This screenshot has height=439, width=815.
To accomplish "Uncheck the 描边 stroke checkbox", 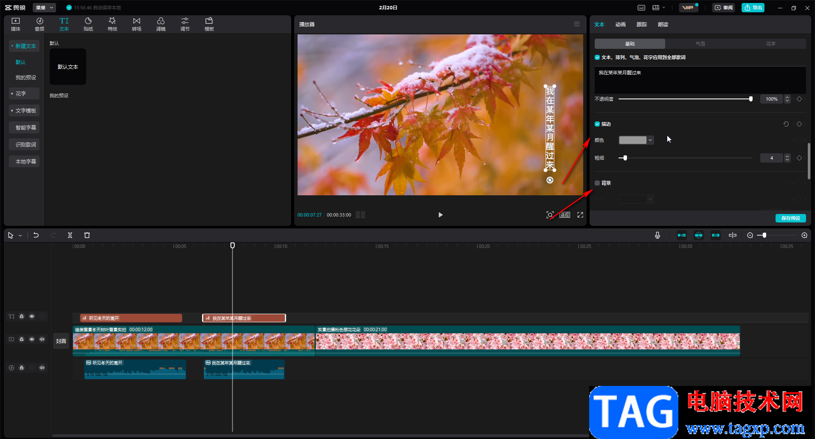I will click(597, 124).
